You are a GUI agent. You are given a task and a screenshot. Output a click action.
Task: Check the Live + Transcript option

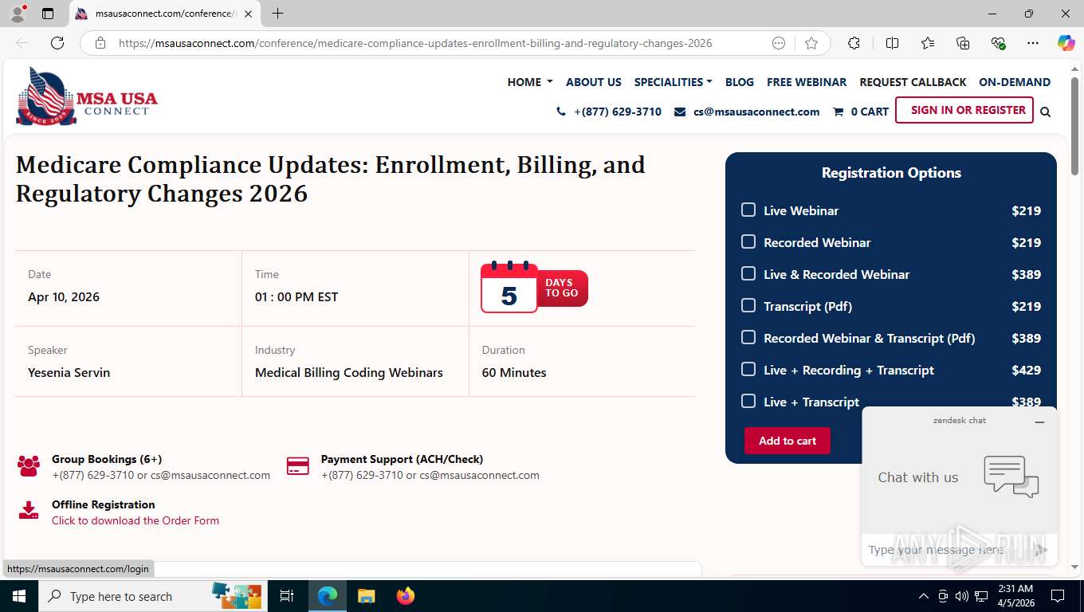[748, 401]
